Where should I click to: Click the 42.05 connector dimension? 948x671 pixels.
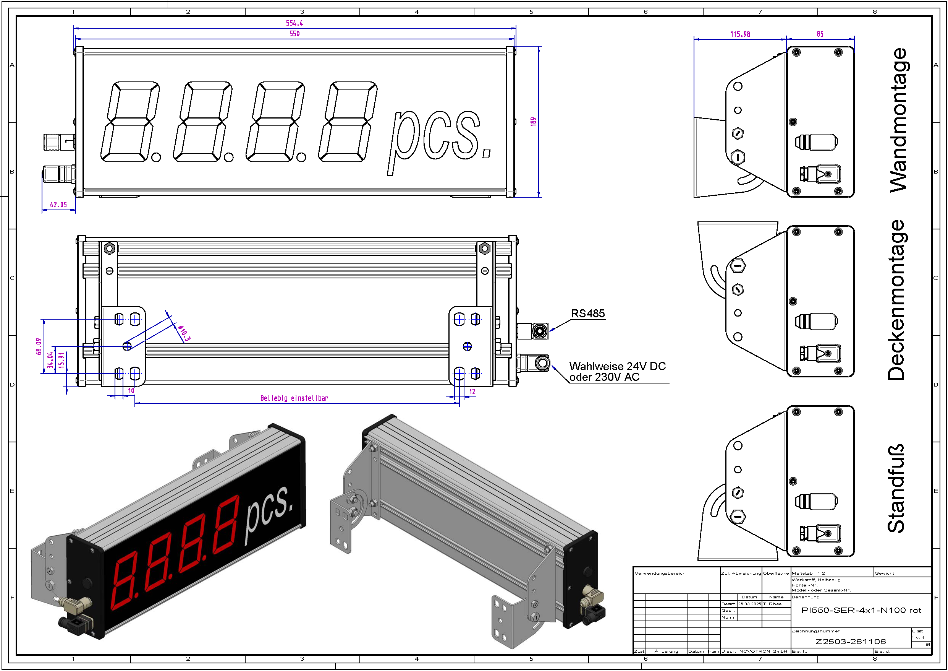58,205
